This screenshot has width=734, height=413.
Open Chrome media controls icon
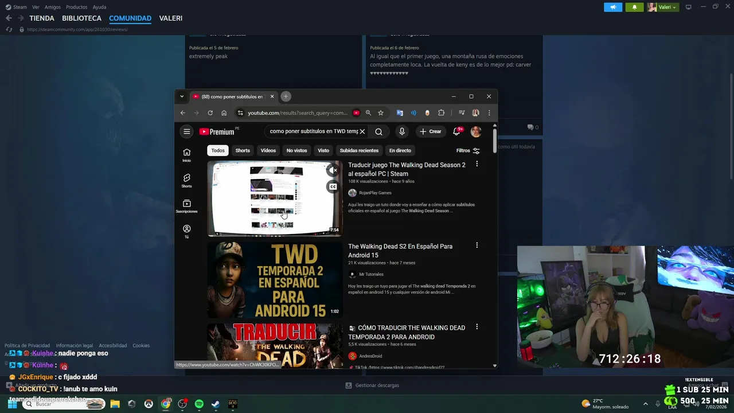[462, 113]
